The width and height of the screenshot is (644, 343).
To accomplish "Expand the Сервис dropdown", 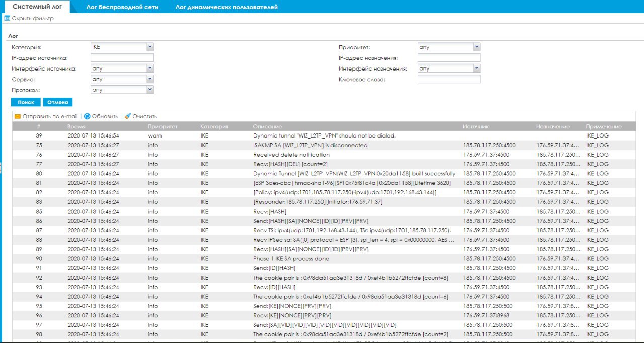I will (x=122, y=79).
